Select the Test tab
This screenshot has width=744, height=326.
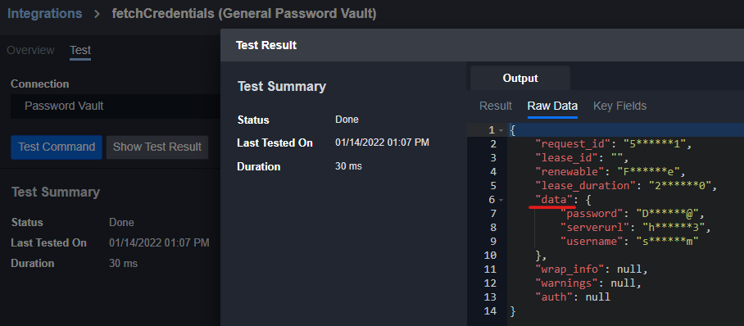point(80,50)
